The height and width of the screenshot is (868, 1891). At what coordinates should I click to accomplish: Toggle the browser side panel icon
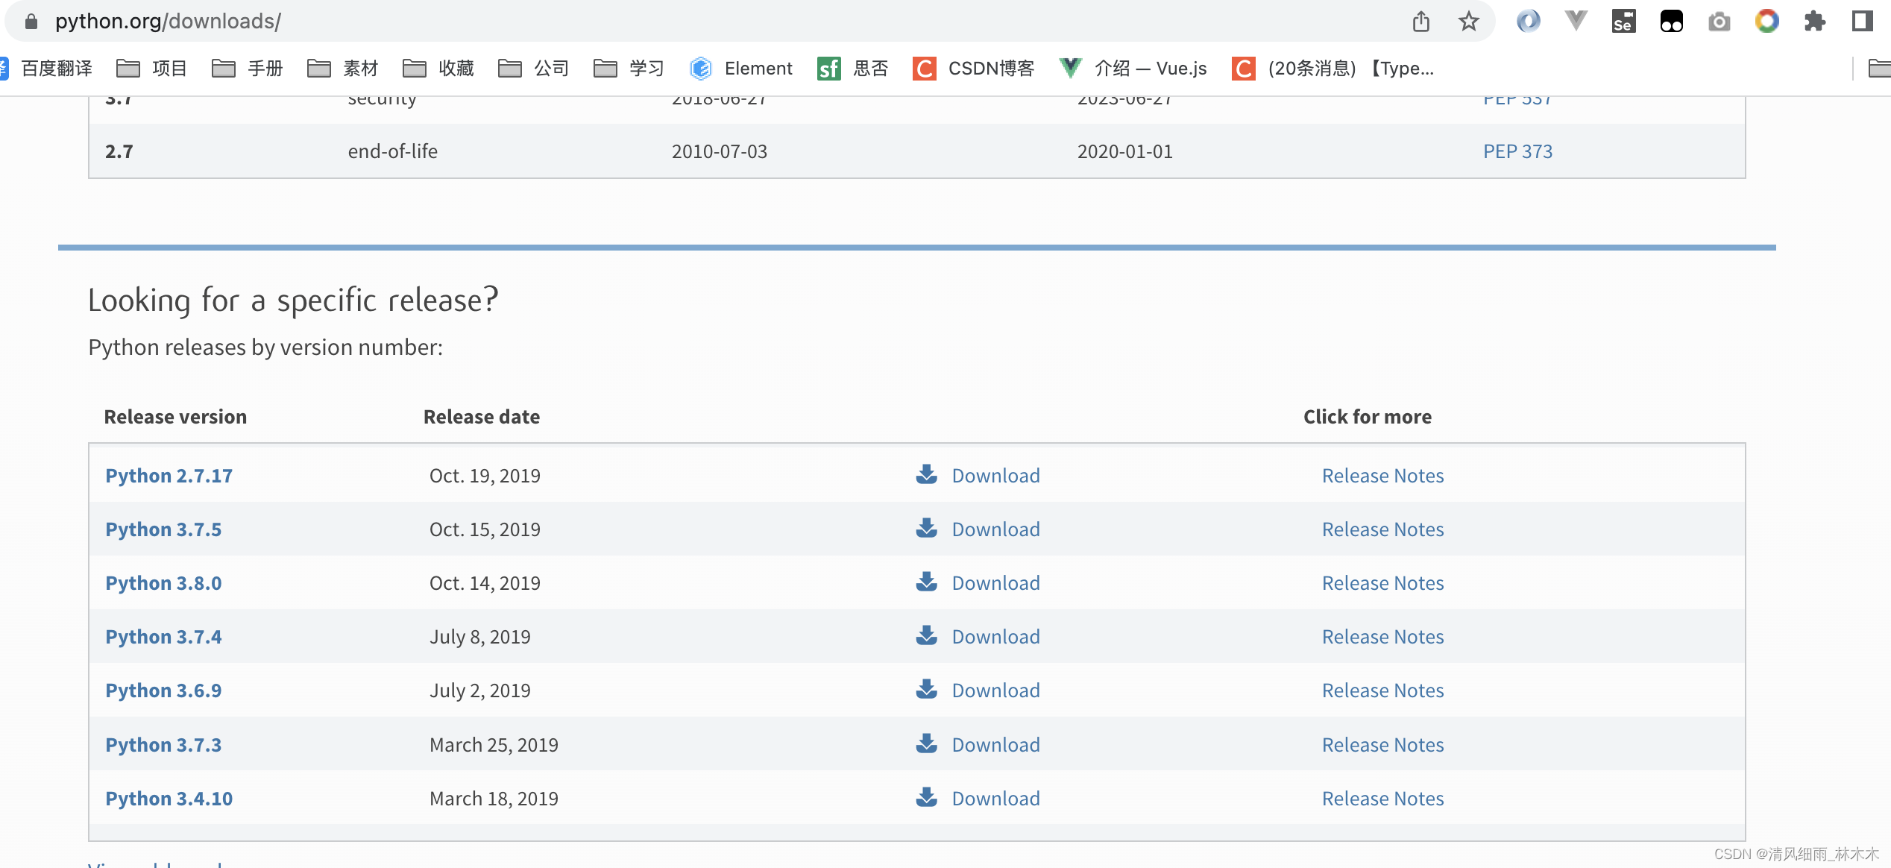(x=1862, y=22)
